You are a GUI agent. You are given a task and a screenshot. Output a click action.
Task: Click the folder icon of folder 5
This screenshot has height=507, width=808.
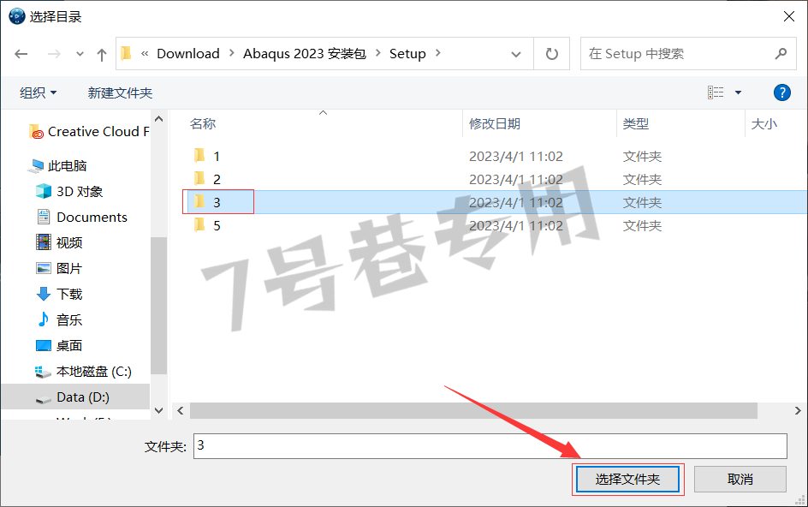pyautogui.click(x=199, y=225)
